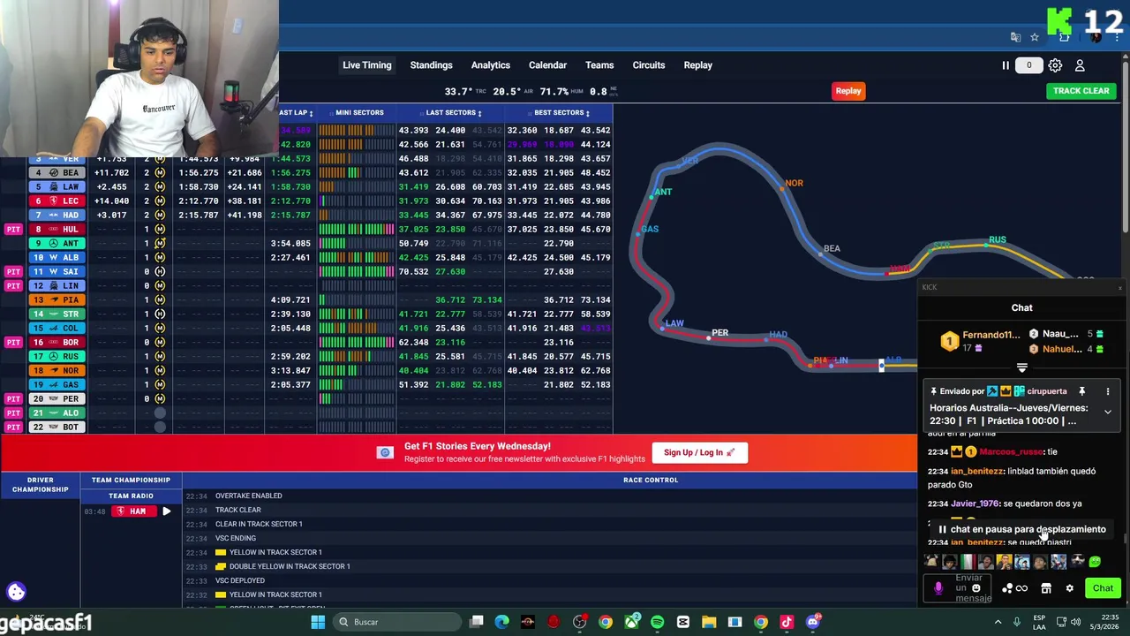Open Discord from the taskbar

click(x=812, y=622)
